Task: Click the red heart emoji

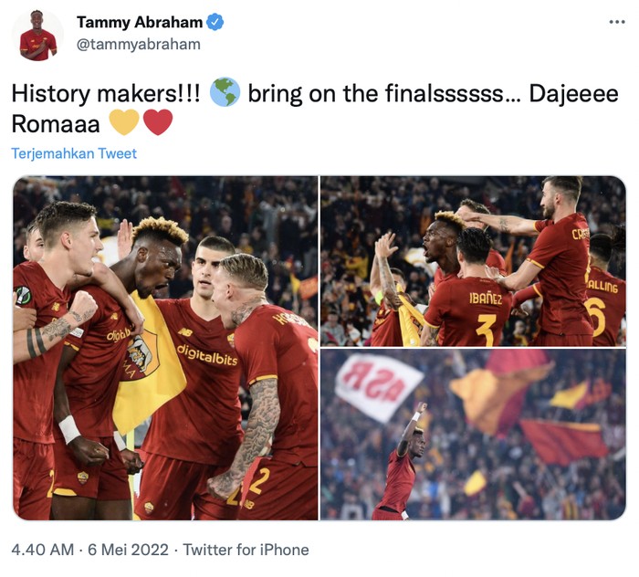Action: click(158, 122)
